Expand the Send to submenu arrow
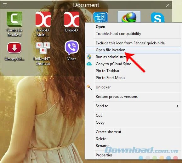Image resolution: width=182 pixels, height=163 pixels. [177, 106]
